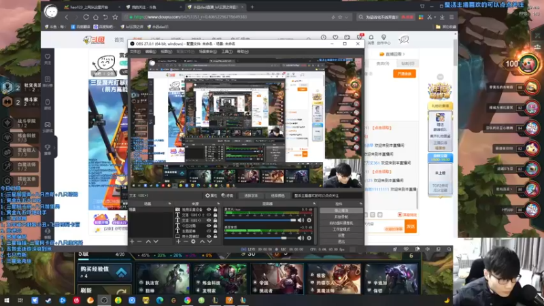This screenshot has width=544, height=306.
Task: Open OBS 工具(T) menu
Action: [227, 52]
